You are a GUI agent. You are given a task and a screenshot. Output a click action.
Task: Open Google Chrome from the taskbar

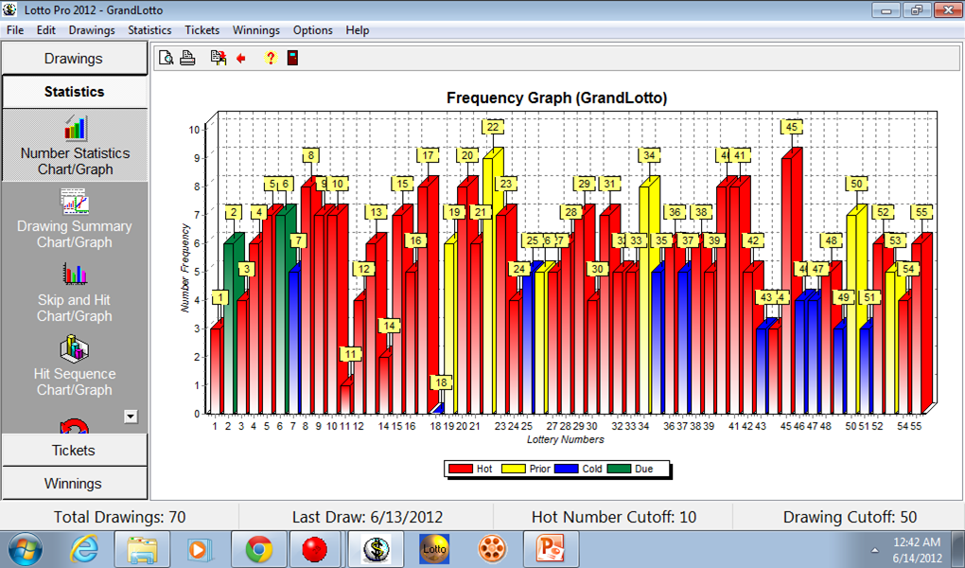point(258,549)
